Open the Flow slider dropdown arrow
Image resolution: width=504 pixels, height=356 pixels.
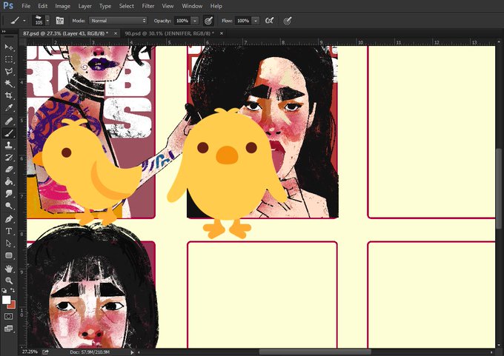tap(256, 21)
